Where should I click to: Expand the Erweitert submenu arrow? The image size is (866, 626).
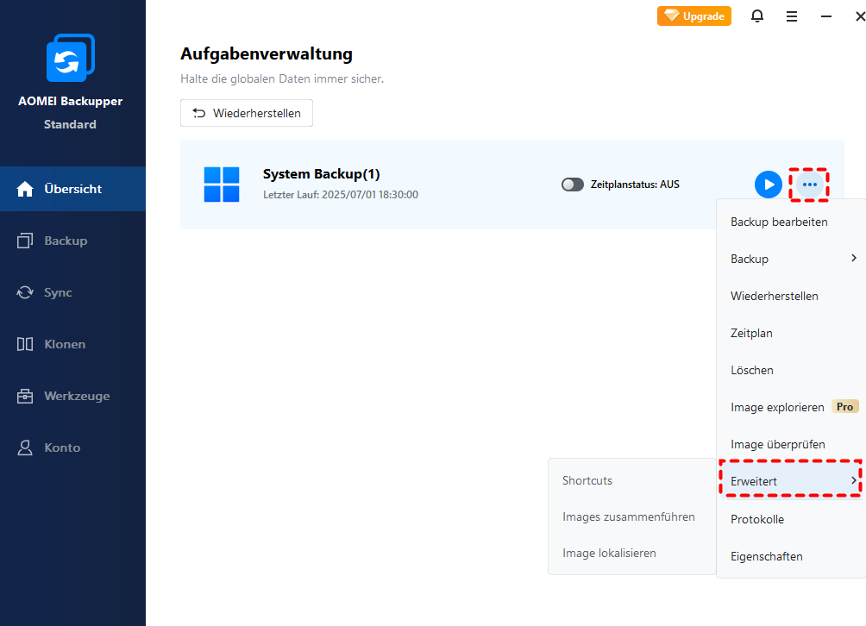(854, 480)
